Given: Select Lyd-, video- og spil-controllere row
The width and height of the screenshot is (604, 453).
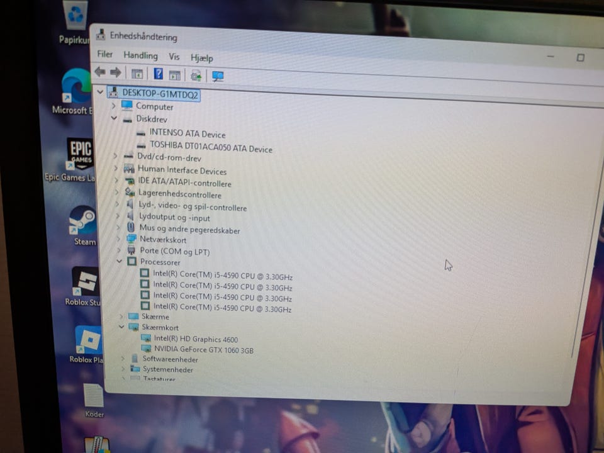Looking at the screenshot, I should pos(193,206).
